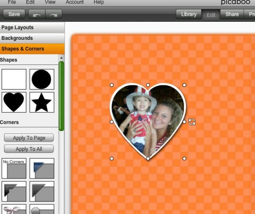Click the rotate icon beside the heart photo
Image resolution: width=255 pixels, height=214 pixels.
coord(192,122)
